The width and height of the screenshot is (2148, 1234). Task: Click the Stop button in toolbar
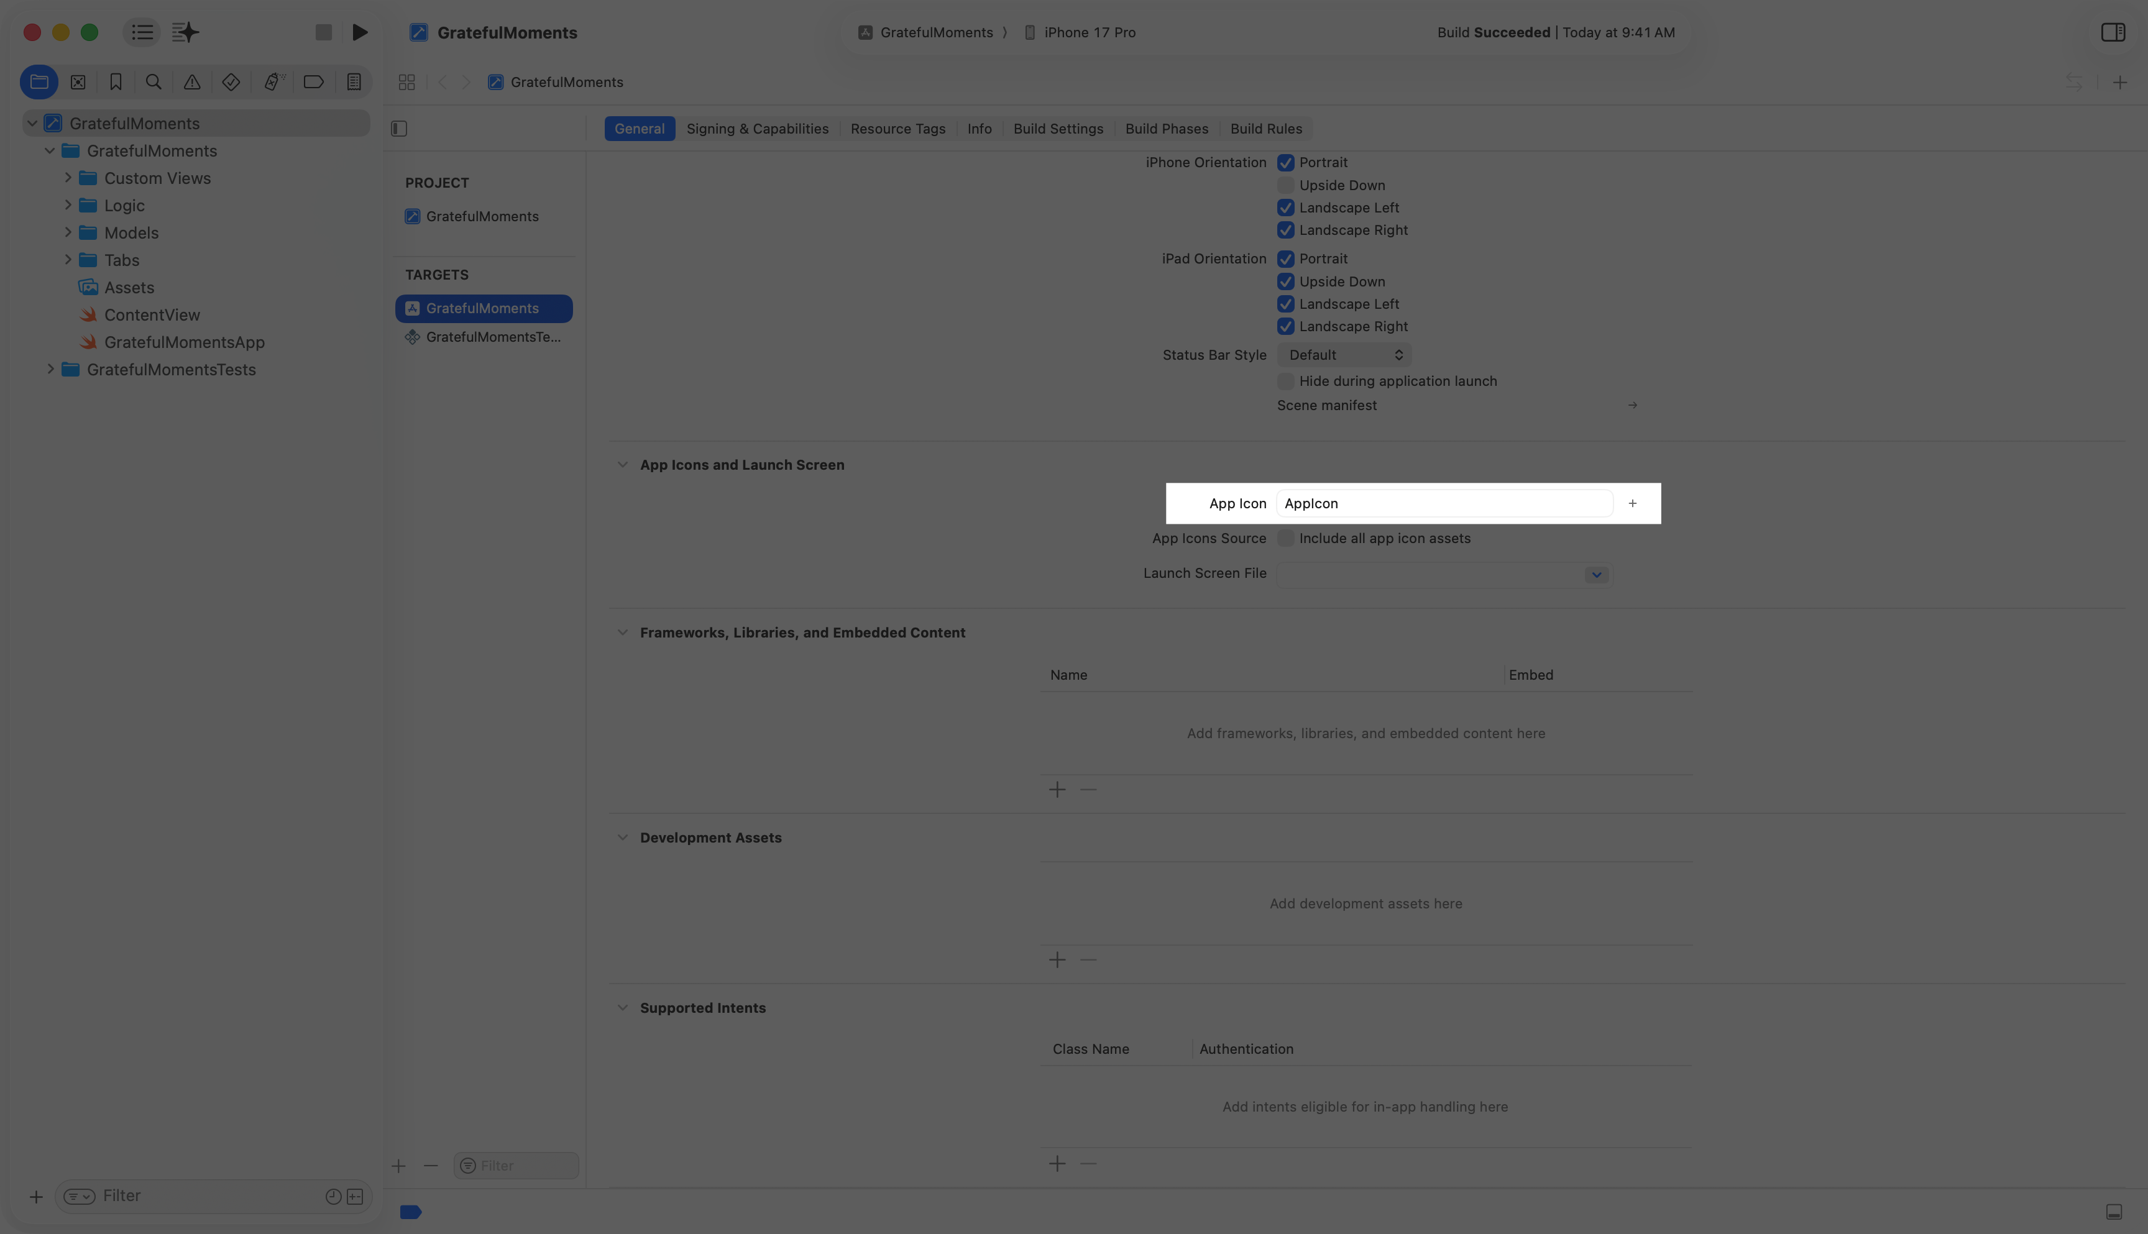pos(323,32)
